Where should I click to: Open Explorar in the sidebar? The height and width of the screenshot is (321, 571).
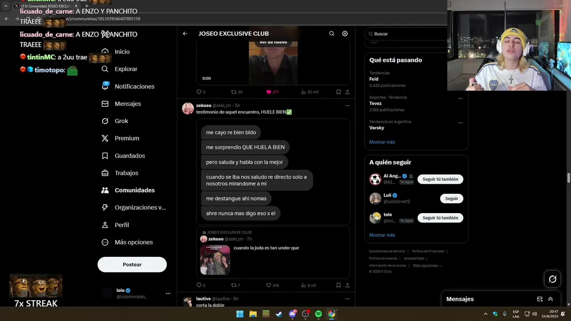click(120, 69)
